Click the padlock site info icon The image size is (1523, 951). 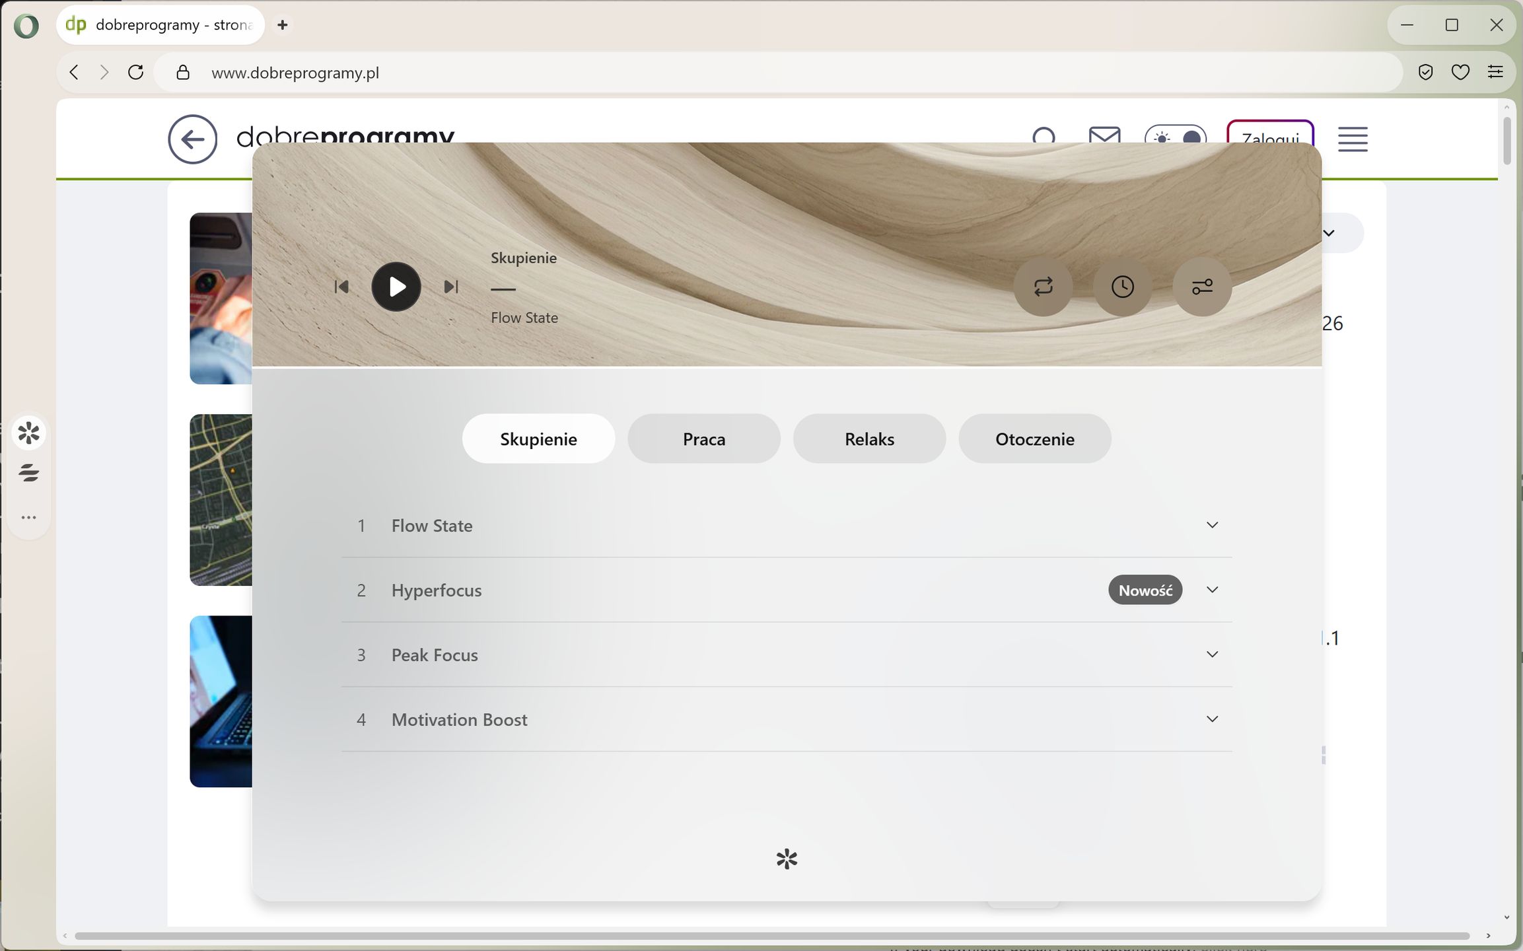pyautogui.click(x=183, y=73)
